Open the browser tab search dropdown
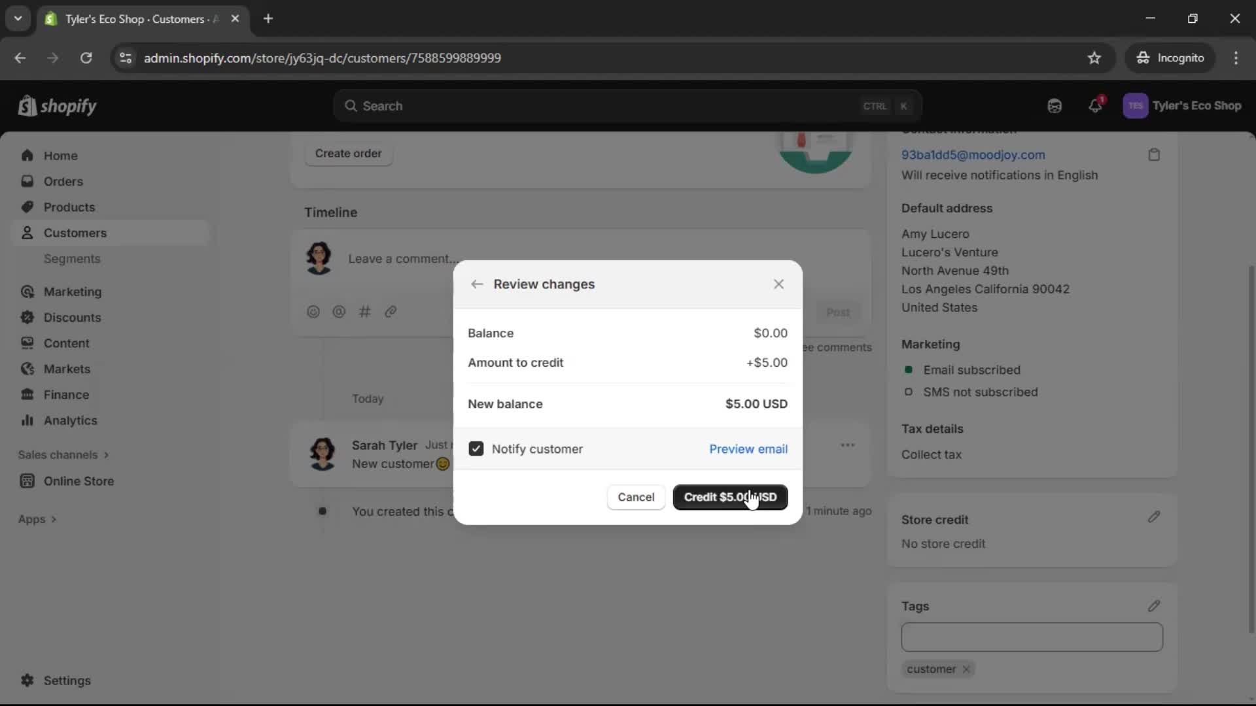Screen dimensions: 1256x706 [18, 19]
